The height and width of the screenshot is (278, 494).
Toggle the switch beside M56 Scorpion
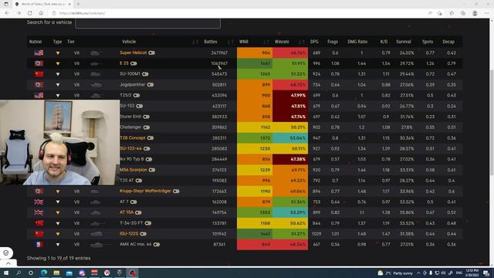pyautogui.click(x=152, y=170)
